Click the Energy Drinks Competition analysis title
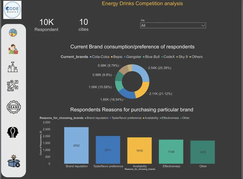 click(142, 3)
